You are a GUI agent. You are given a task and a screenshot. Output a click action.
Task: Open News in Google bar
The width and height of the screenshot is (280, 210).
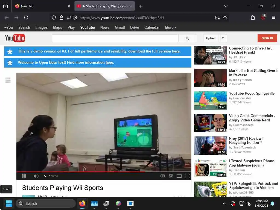click(105, 28)
